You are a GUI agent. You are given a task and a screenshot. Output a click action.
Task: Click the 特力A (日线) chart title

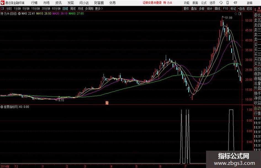(x=9, y=14)
